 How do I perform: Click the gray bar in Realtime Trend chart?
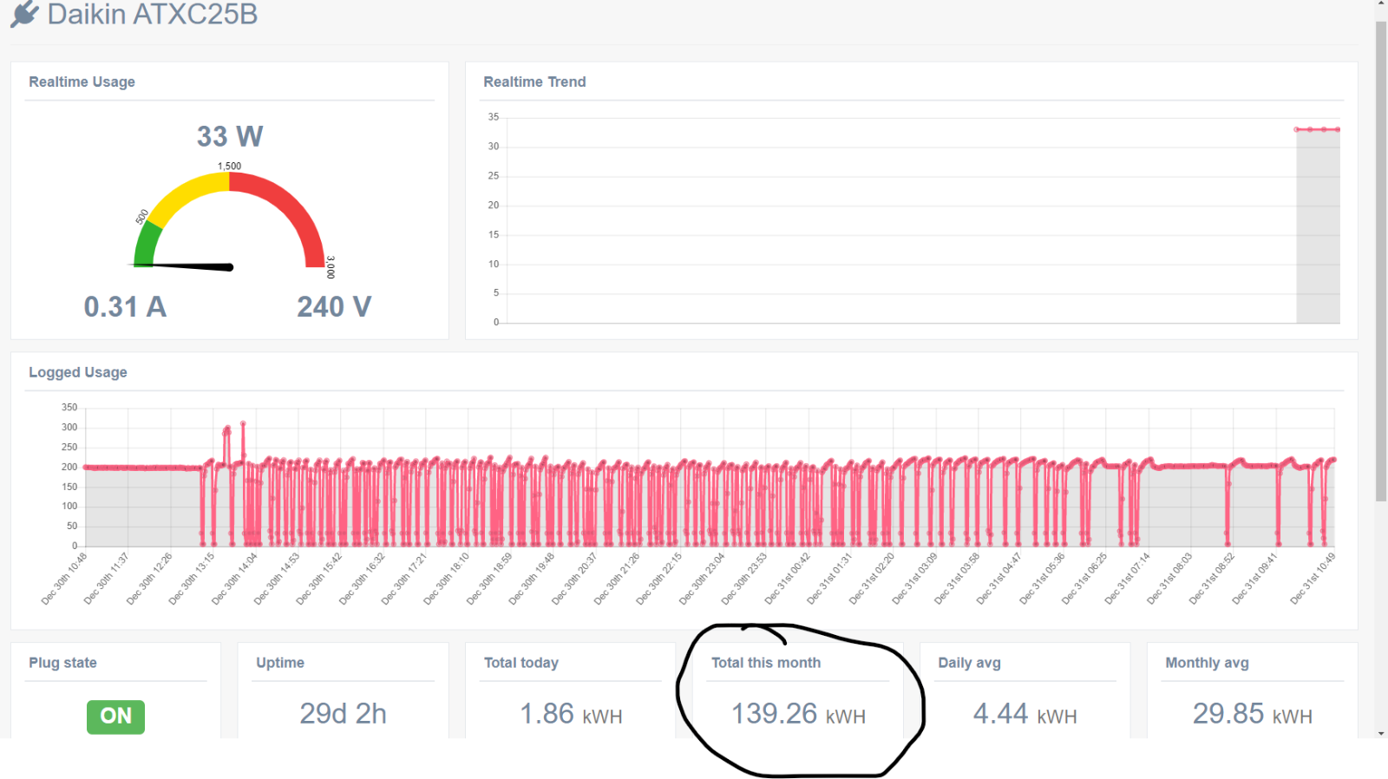click(1318, 227)
